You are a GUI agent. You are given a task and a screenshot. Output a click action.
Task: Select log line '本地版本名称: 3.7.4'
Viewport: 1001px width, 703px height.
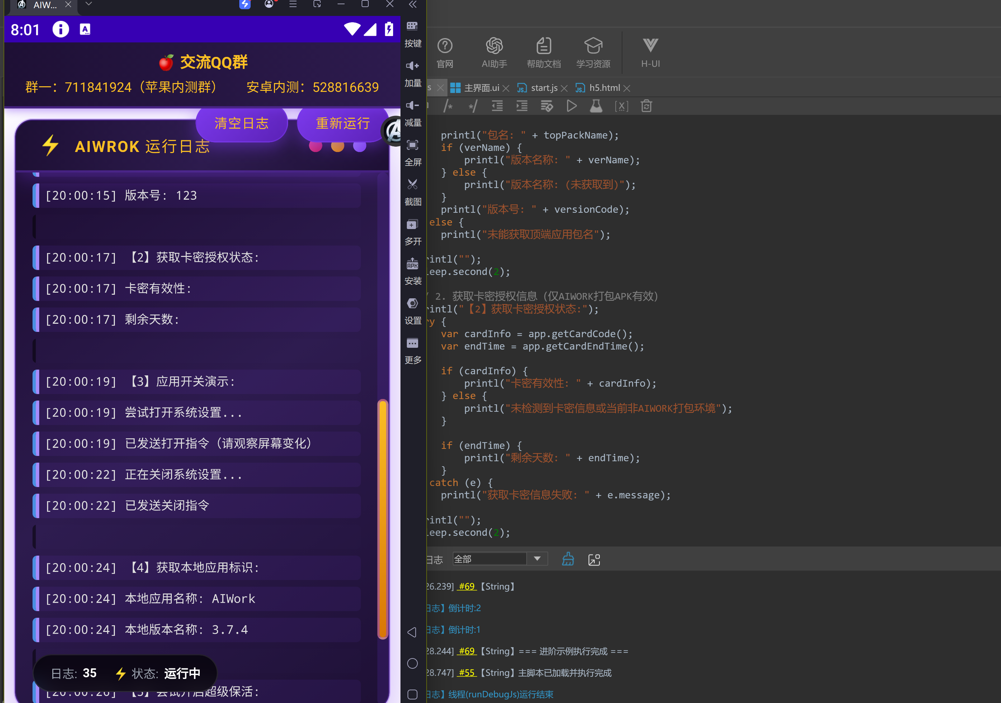click(x=197, y=630)
